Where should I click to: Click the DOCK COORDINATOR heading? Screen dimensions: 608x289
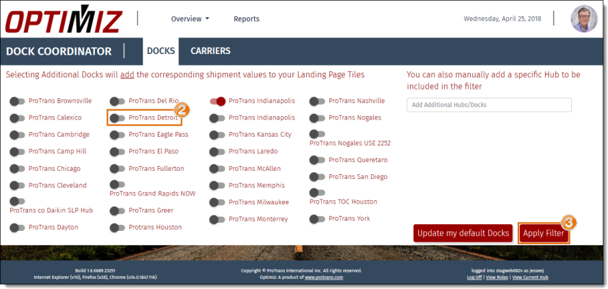(x=59, y=51)
